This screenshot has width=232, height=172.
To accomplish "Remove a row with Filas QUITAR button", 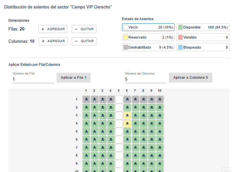I will click(x=84, y=29).
